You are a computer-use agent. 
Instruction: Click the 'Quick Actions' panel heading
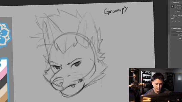tap(177, 28)
